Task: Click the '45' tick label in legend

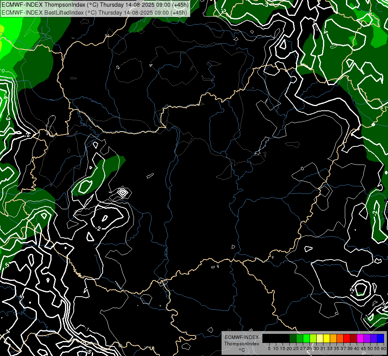Action: click(x=363, y=348)
